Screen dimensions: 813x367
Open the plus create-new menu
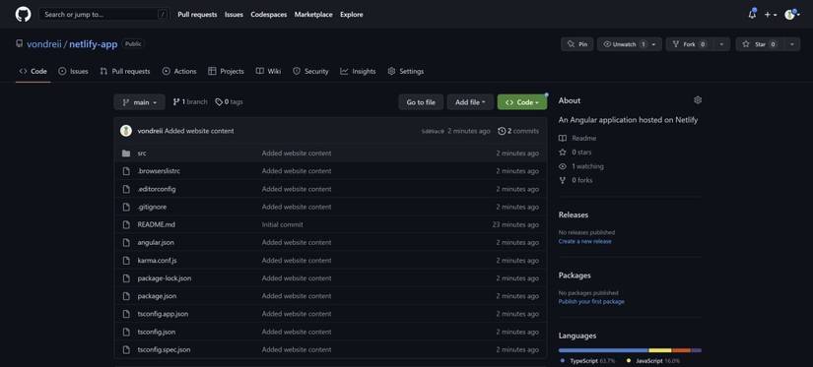(x=771, y=15)
